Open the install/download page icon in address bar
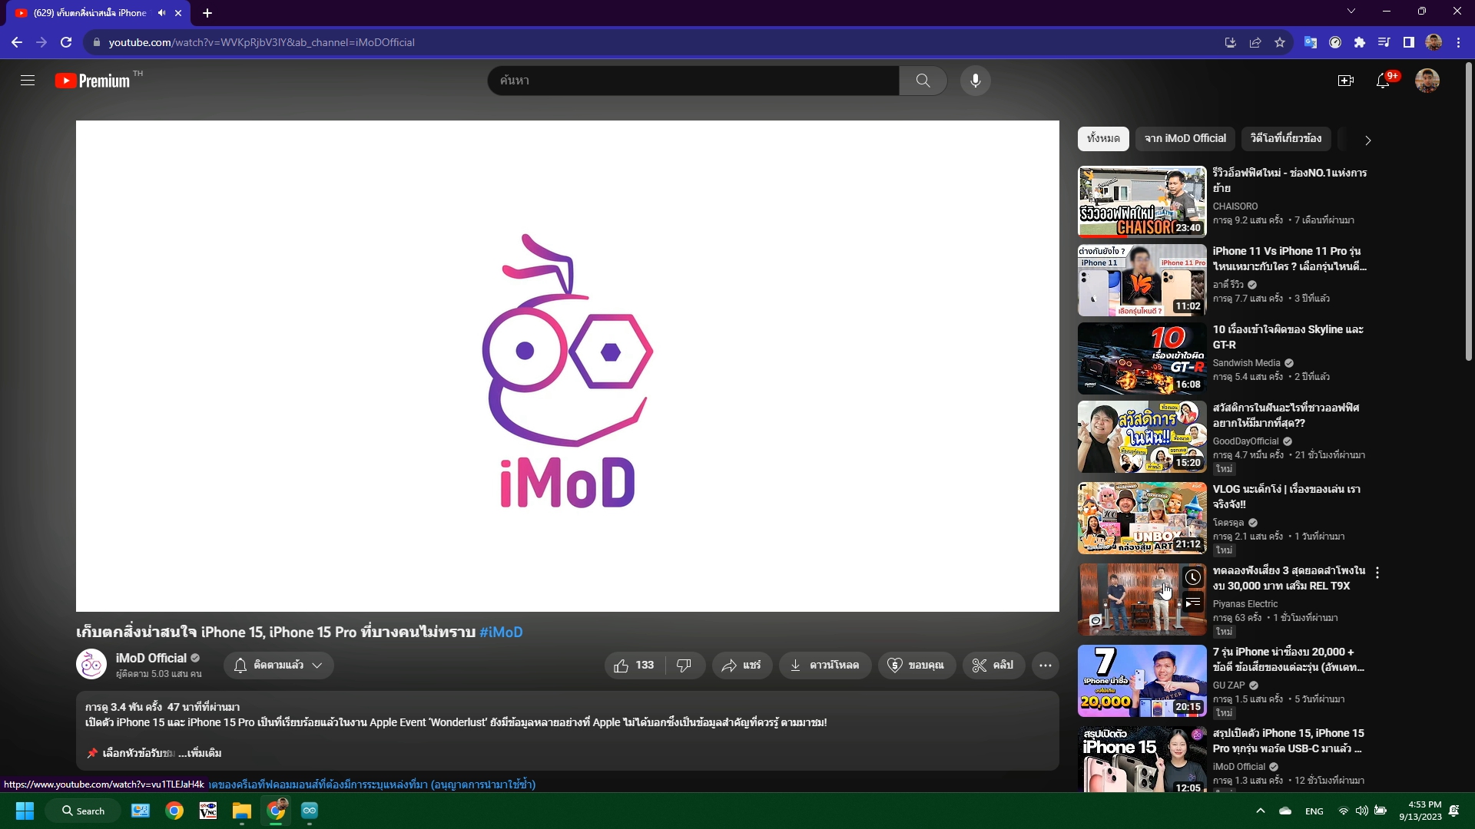Viewport: 1475px width, 829px height. pyautogui.click(x=1230, y=42)
